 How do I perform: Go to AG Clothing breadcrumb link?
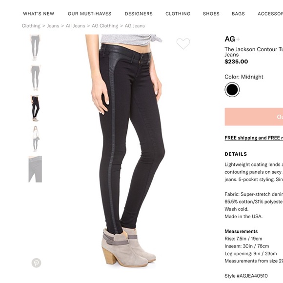pos(105,26)
